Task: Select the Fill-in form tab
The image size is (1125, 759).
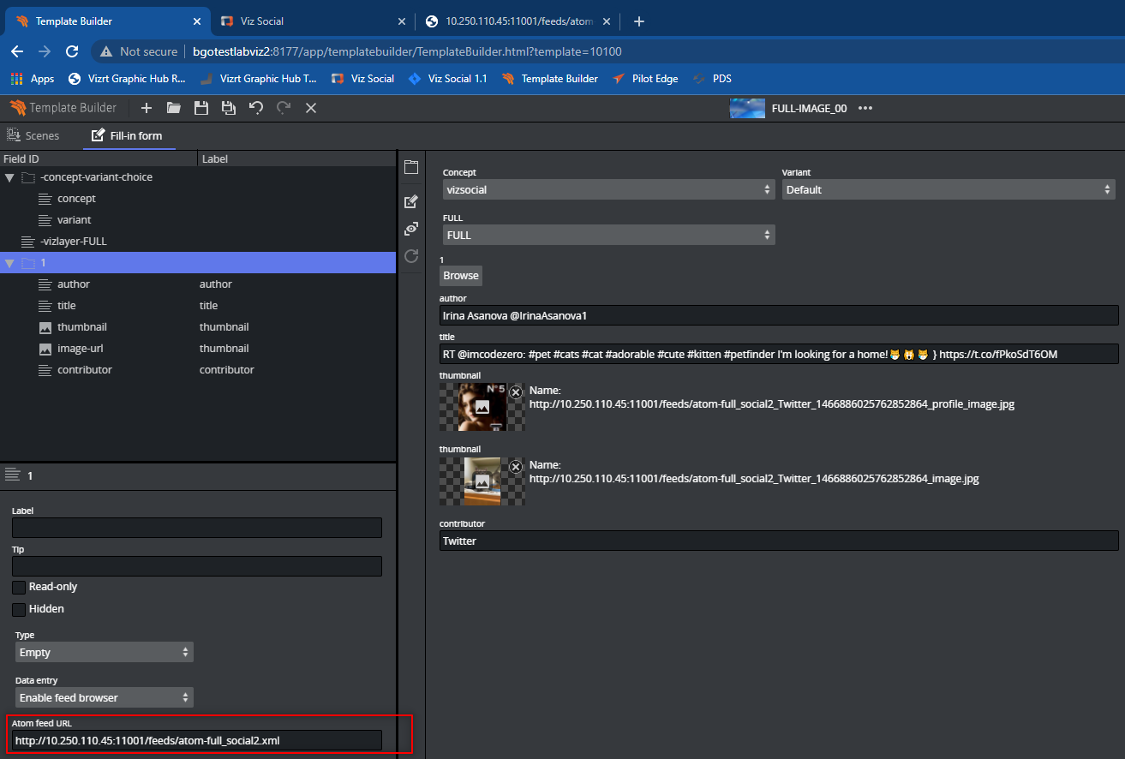Action: [127, 135]
